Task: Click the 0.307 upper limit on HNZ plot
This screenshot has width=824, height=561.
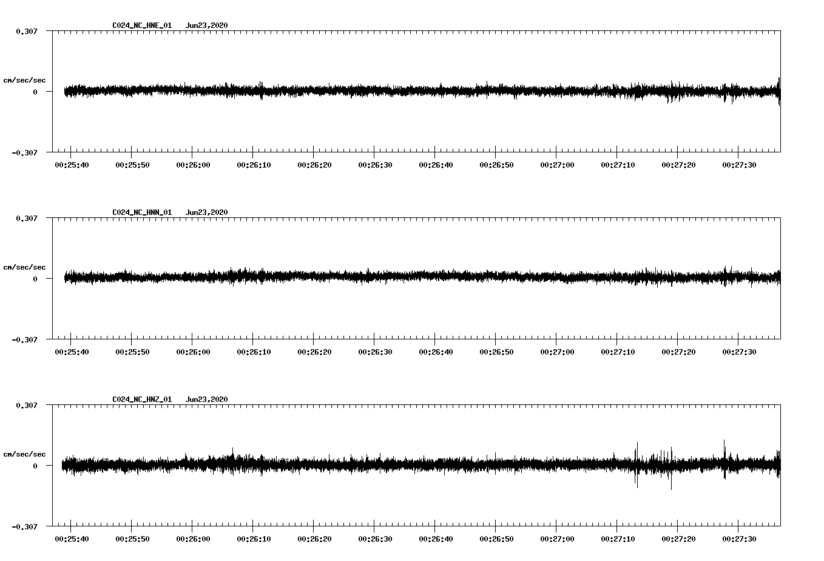Action: (27, 405)
